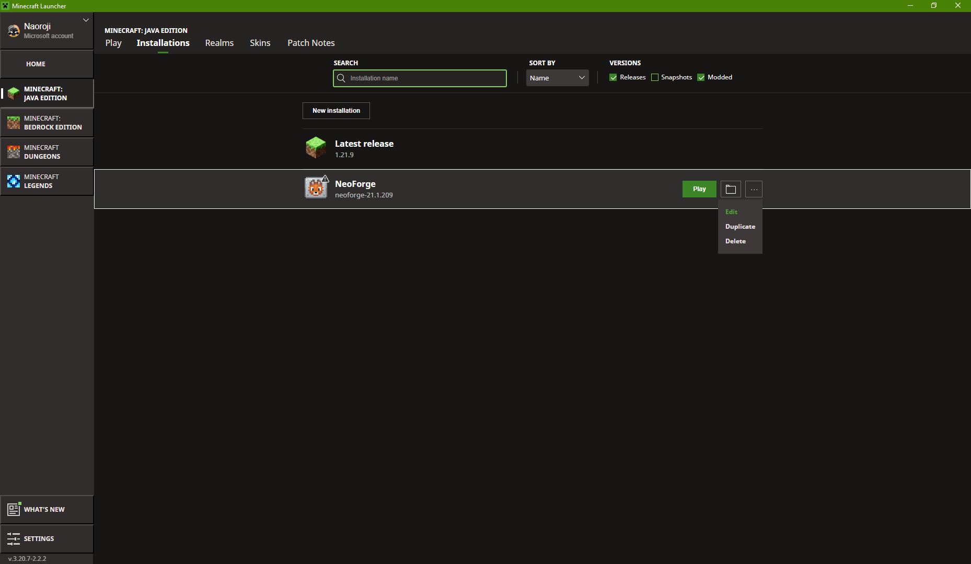Viewport: 971px width, 564px height.
Task: Click the NeoForge three-dot more options button
Action: (x=754, y=189)
